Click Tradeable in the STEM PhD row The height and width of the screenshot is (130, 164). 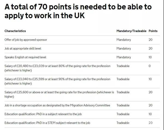(123, 123)
